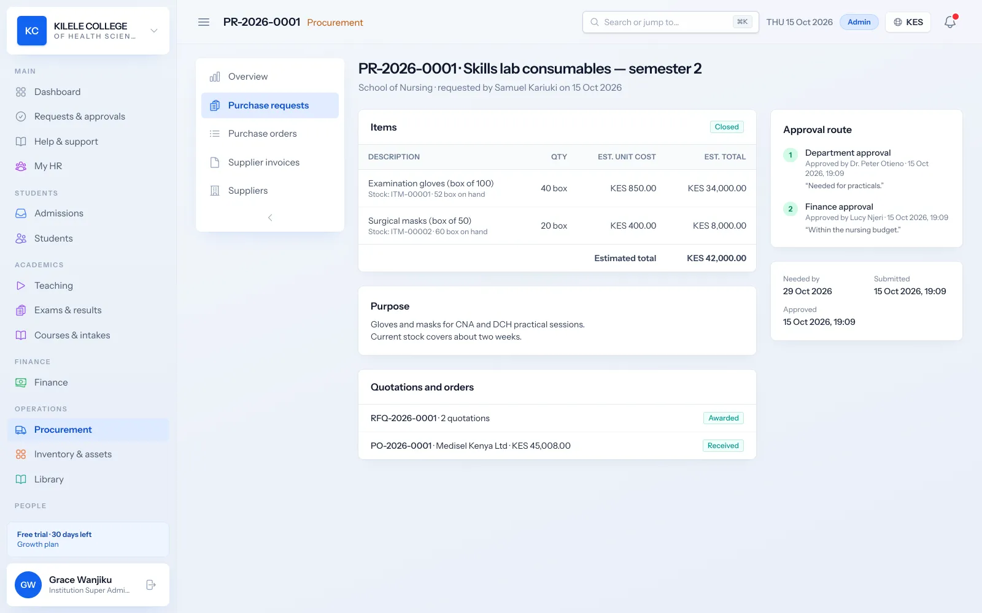Image resolution: width=982 pixels, height=613 pixels.
Task: Open the KES currency selector
Action: (908, 22)
